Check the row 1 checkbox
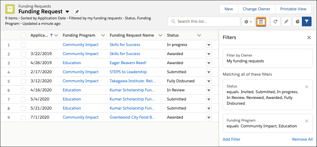Viewport: 317px width, 147px height. tap(23, 45)
